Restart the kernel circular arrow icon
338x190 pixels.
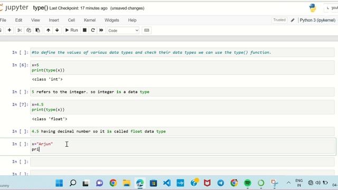(x=93, y=30)
